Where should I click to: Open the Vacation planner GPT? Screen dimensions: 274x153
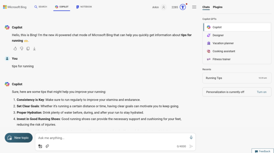[x=237, y=43]
